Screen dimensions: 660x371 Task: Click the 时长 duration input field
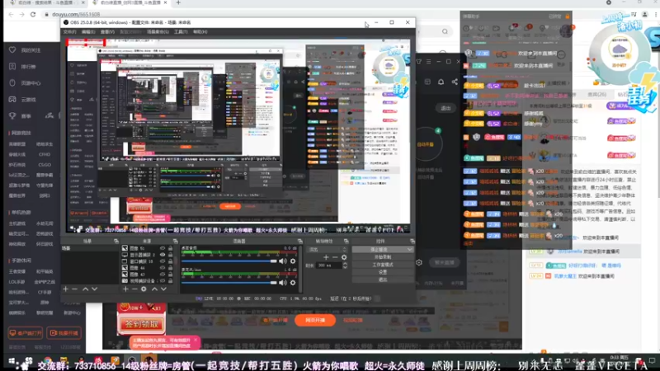click(328, 265)
